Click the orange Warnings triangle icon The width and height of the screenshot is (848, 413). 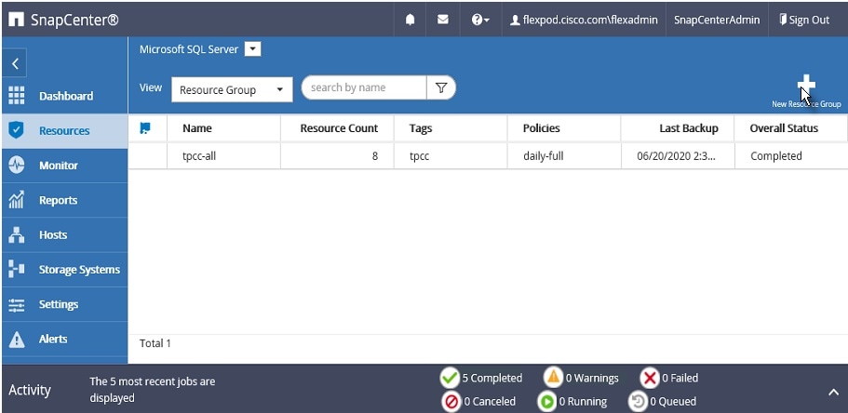(553, 378)
